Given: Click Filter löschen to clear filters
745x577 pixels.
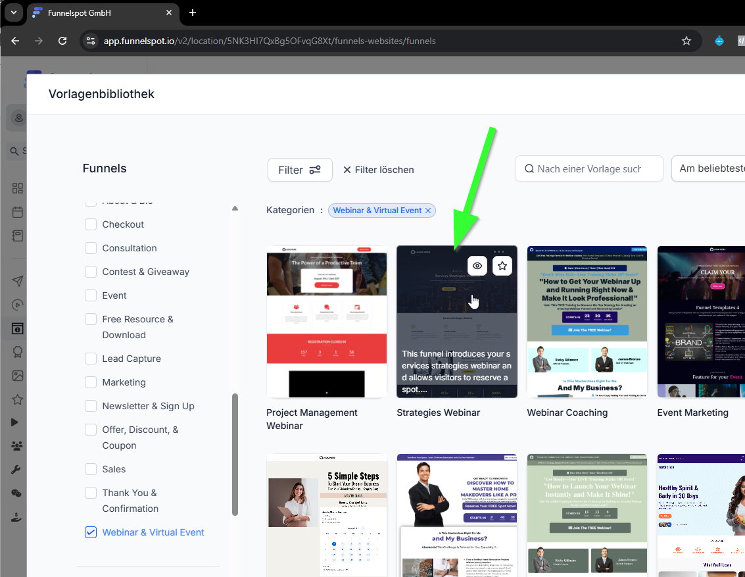Looking at the screenshot, I should pyautogui.click(x=379, y=170).
